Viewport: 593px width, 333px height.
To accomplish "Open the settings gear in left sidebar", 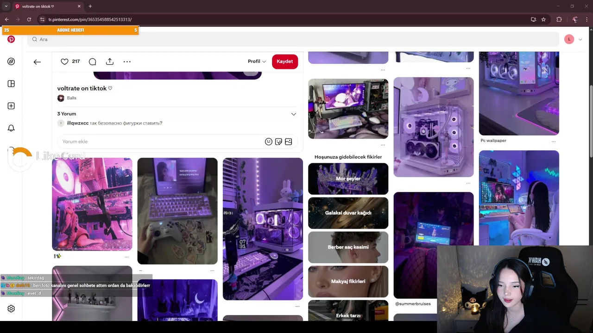I will 11,308.
